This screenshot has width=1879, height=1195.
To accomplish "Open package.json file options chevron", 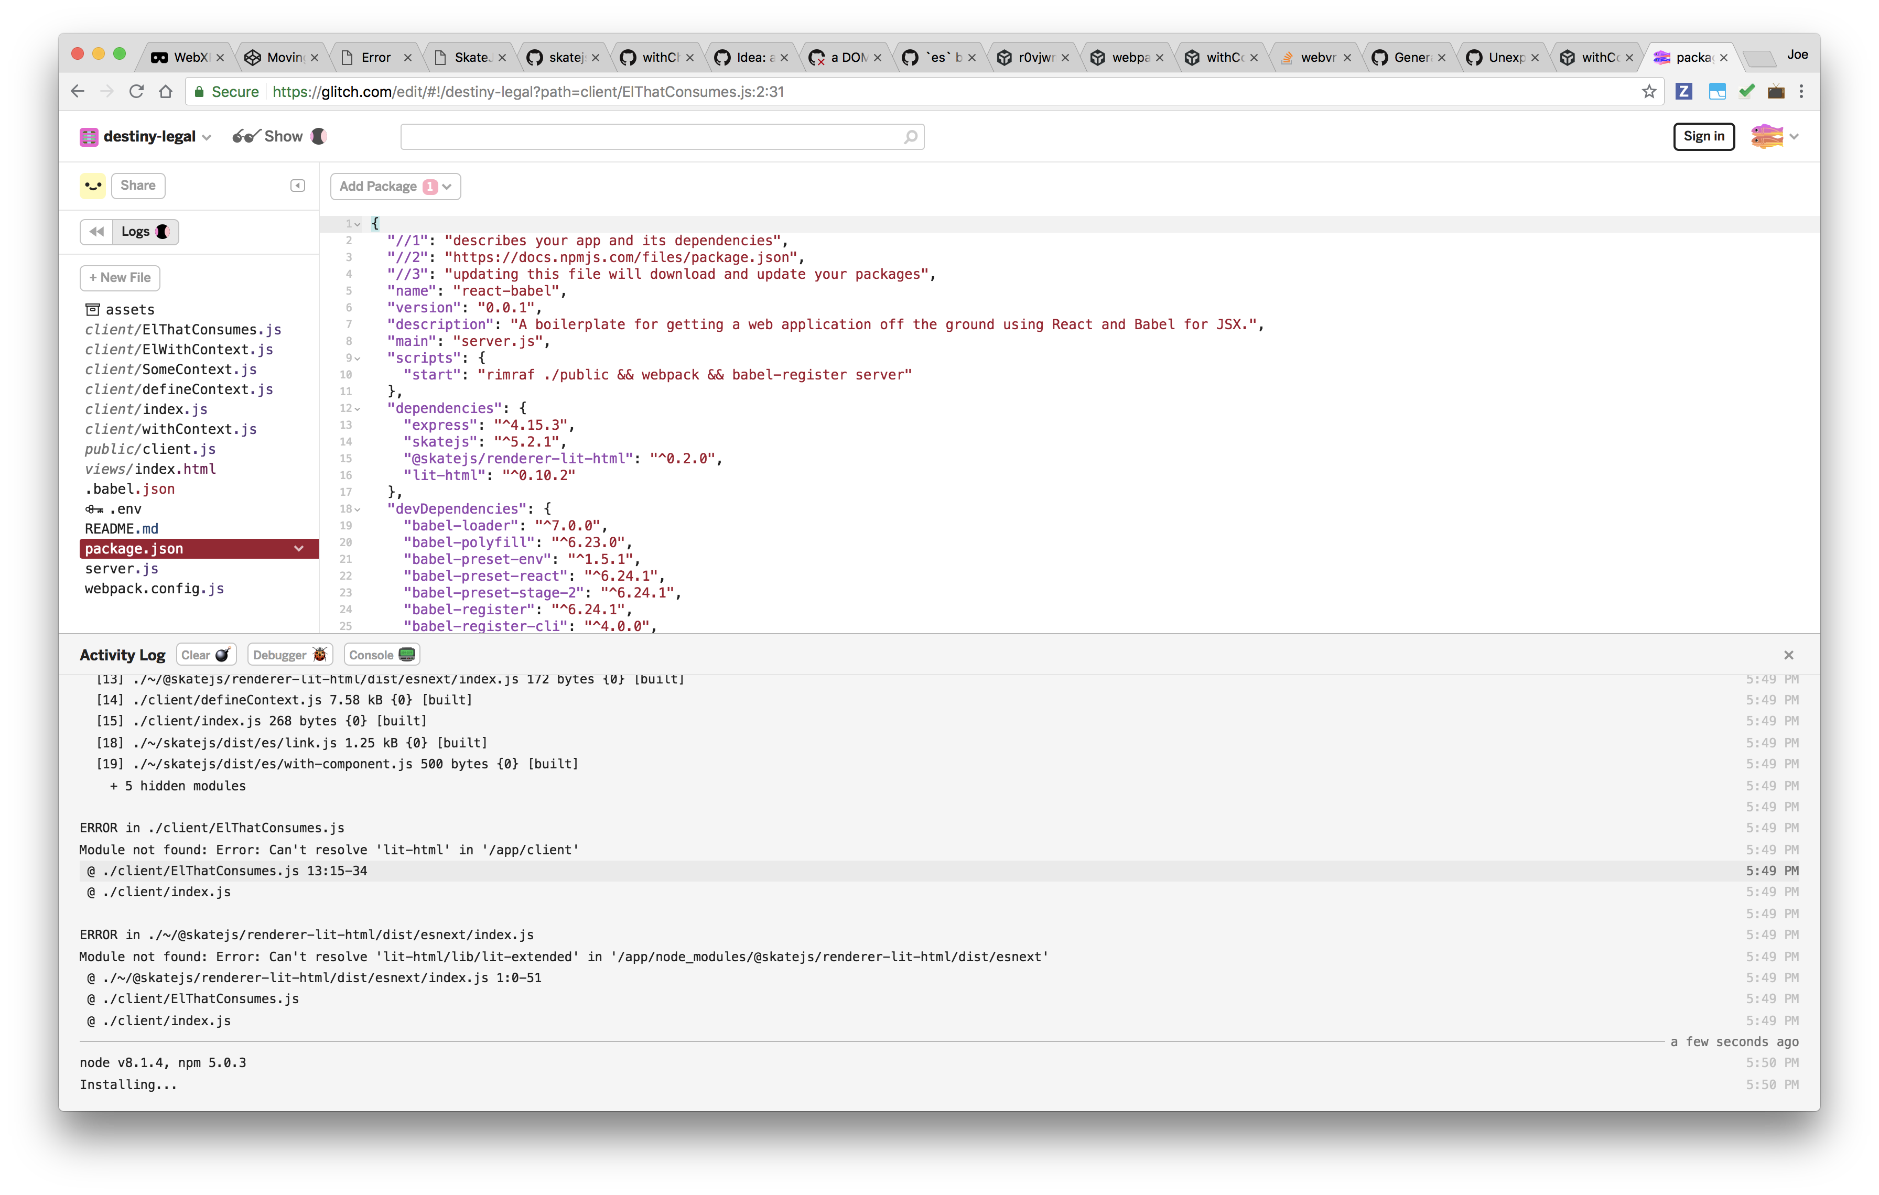I will coord(299,548).
